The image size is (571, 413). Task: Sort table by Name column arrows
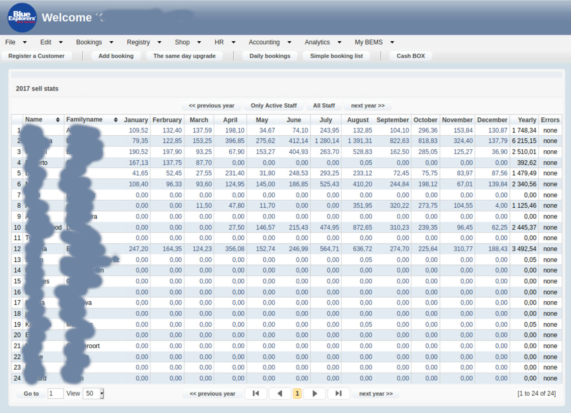pos(58,120)
